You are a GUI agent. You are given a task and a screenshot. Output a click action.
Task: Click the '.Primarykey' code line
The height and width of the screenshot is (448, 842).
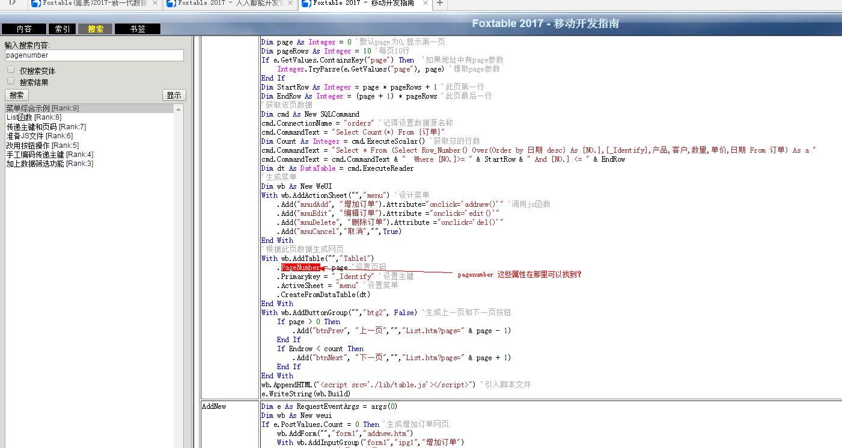click(x=345, y=277)
